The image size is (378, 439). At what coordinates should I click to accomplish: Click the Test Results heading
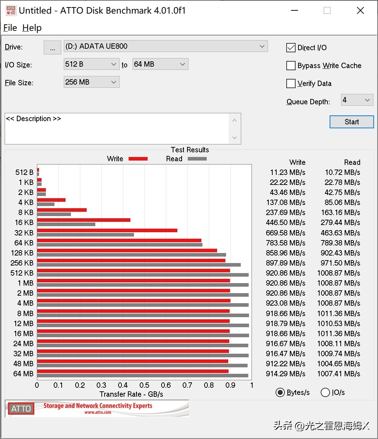(x=190, y=150)
